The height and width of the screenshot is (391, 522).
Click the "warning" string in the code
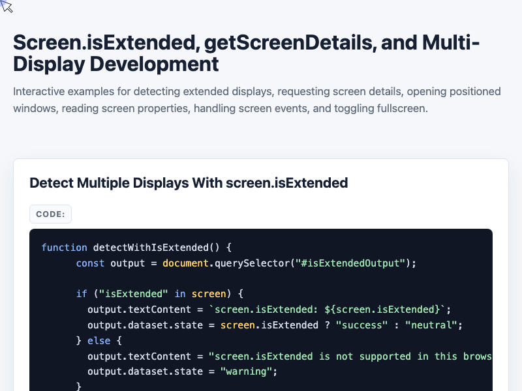tap(246, 371)
